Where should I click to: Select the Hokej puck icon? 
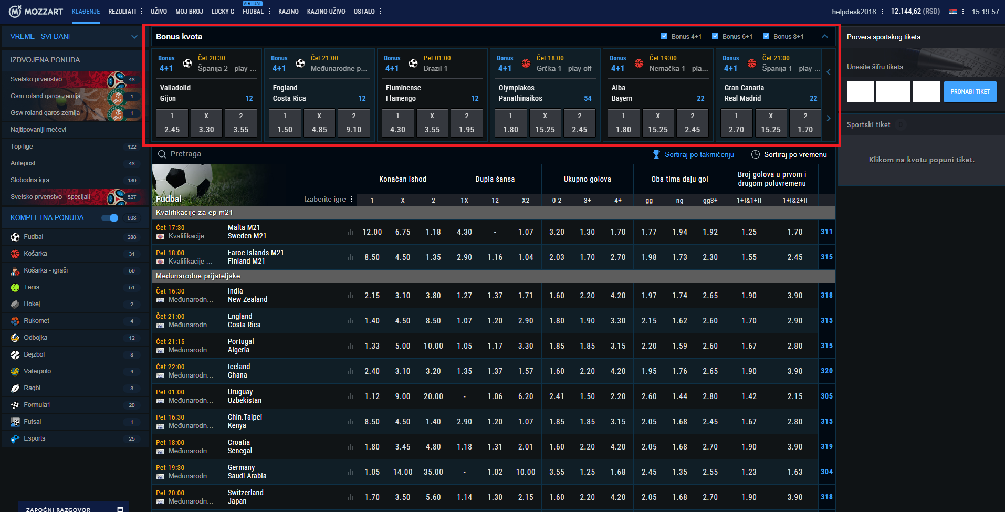(x=15, y=304)
